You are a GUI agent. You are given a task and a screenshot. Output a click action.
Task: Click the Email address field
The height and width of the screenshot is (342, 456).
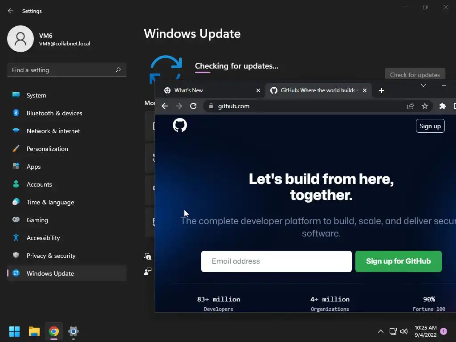coord(276,261)
